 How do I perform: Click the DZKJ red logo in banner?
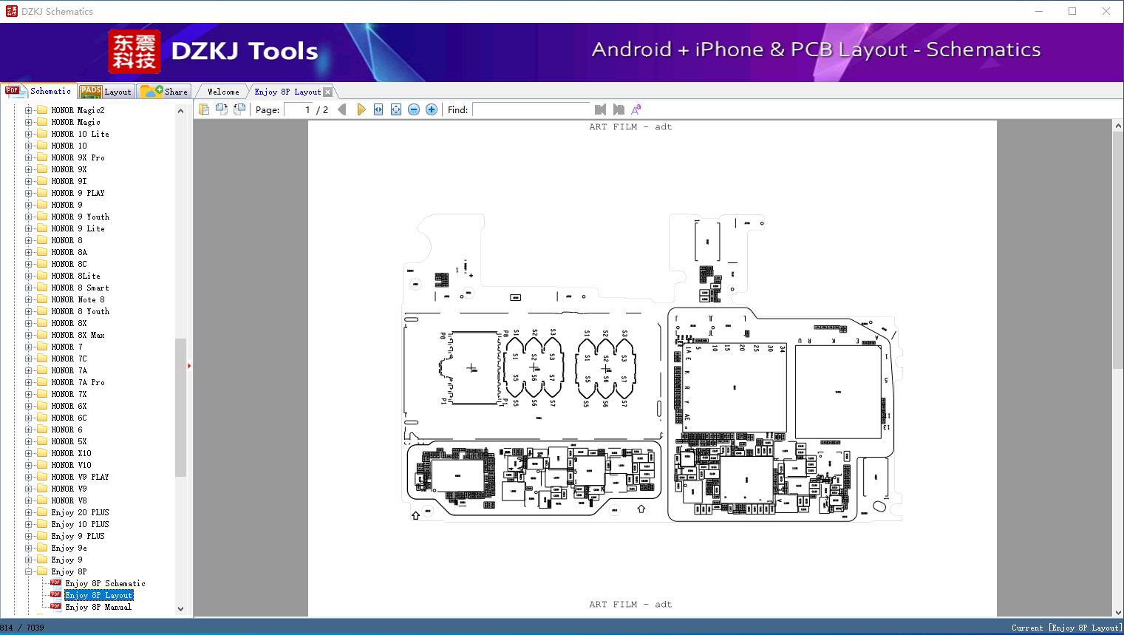tap(134, 52)
